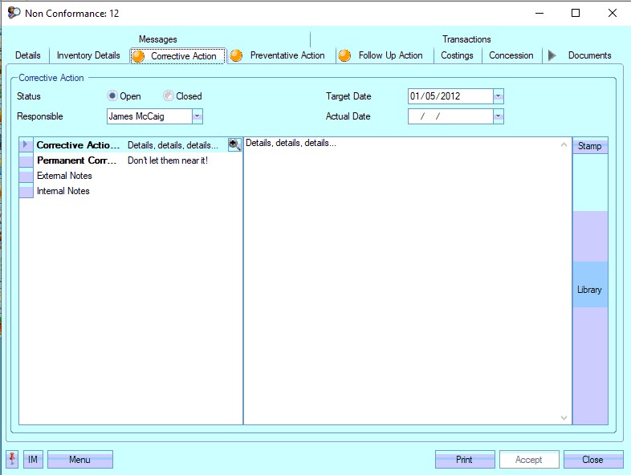Select the Permanent Corrective Action row
The height and width of the screenshot is (475, 631).
pos(77,160)
